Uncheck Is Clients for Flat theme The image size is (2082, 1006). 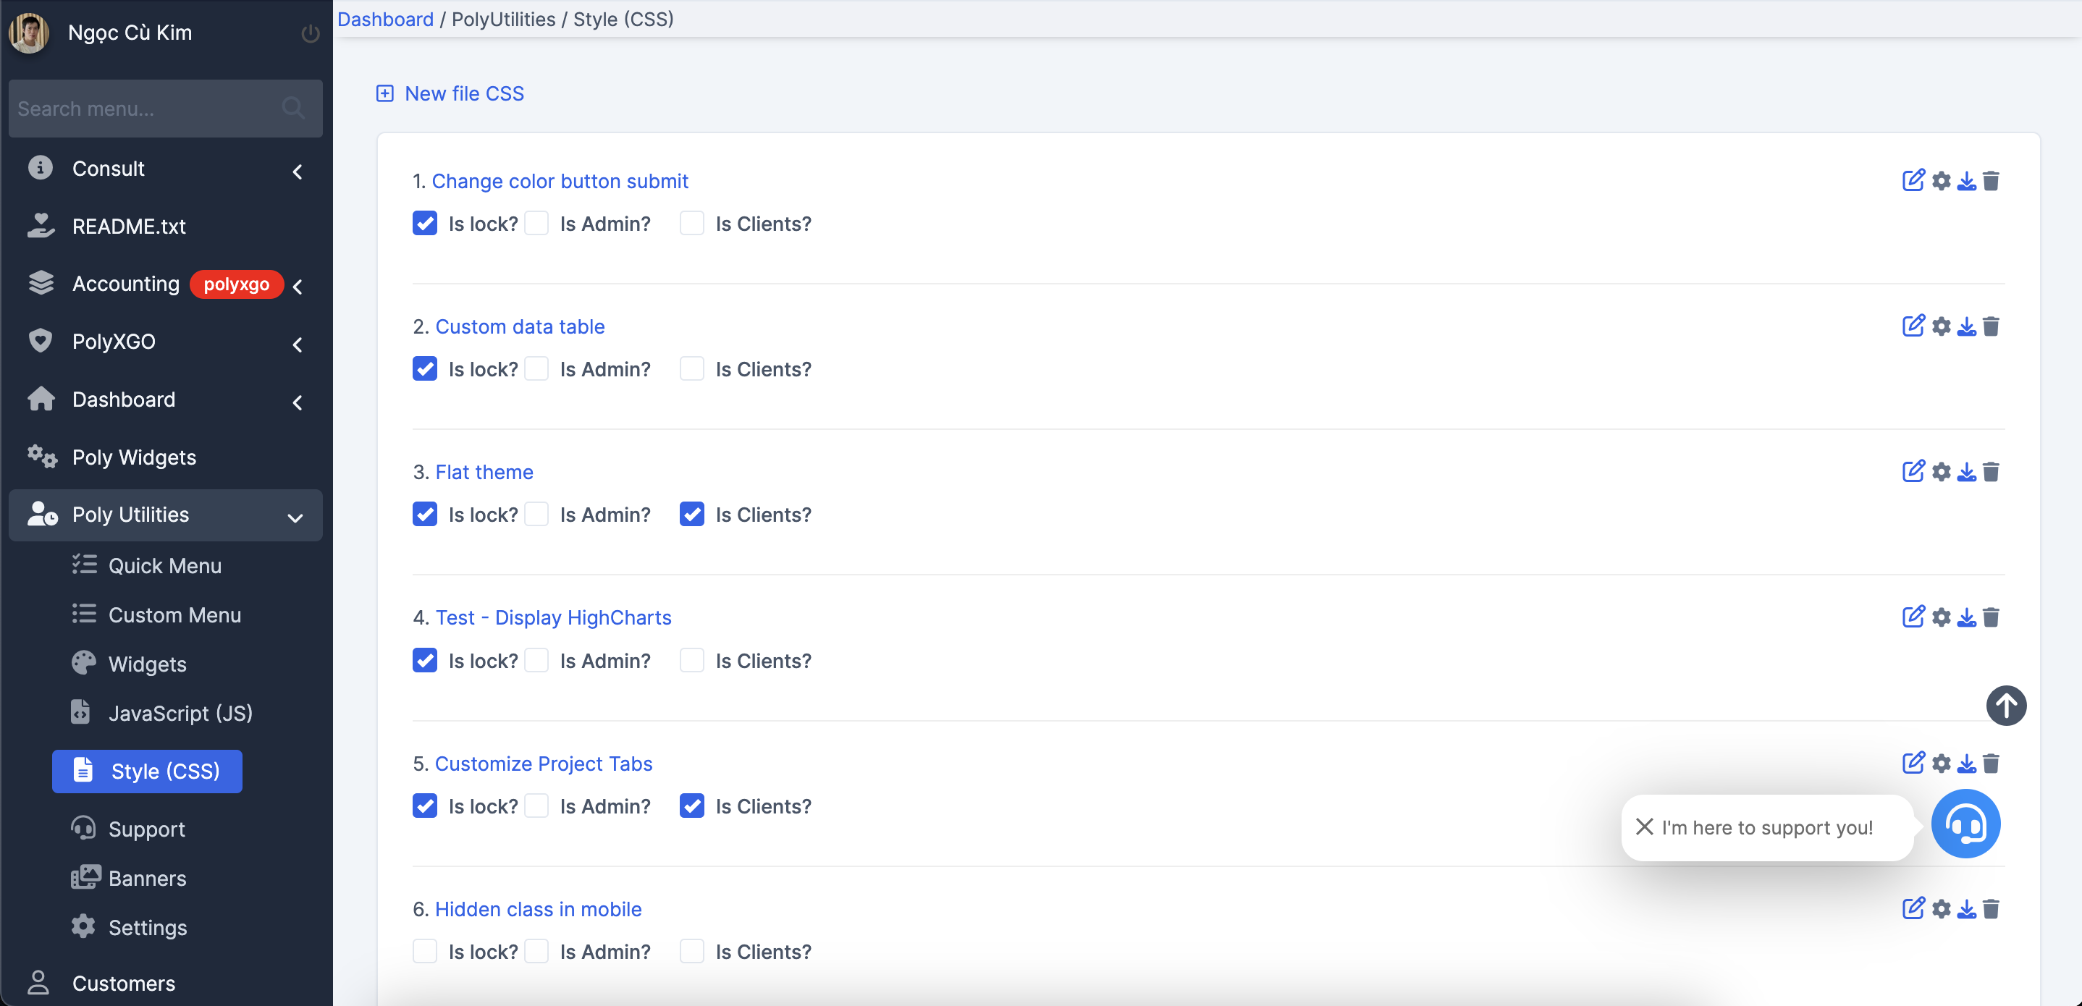click(x=692, y=515)
